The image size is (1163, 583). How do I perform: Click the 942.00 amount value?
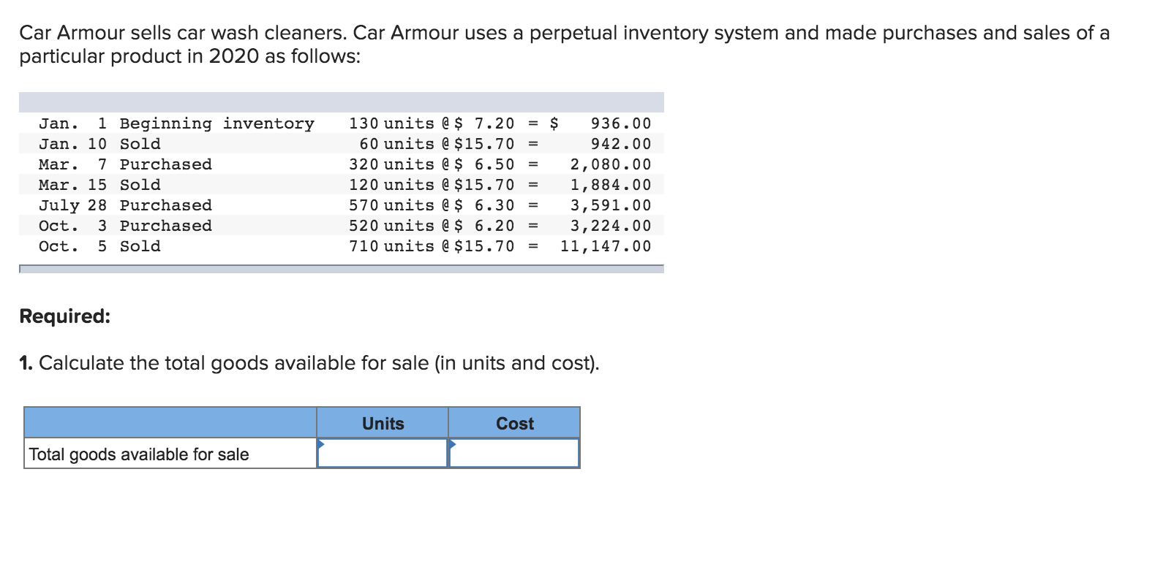pos(620,144)
